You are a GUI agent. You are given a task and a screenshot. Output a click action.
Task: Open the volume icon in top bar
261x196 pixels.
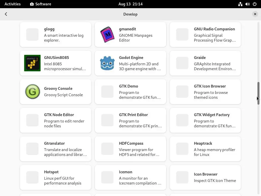coord(247,4)
